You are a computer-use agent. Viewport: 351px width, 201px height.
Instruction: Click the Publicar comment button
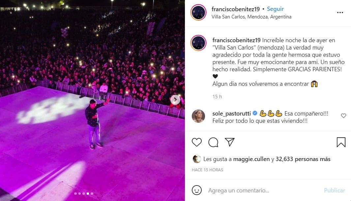[x=335, y=190]
